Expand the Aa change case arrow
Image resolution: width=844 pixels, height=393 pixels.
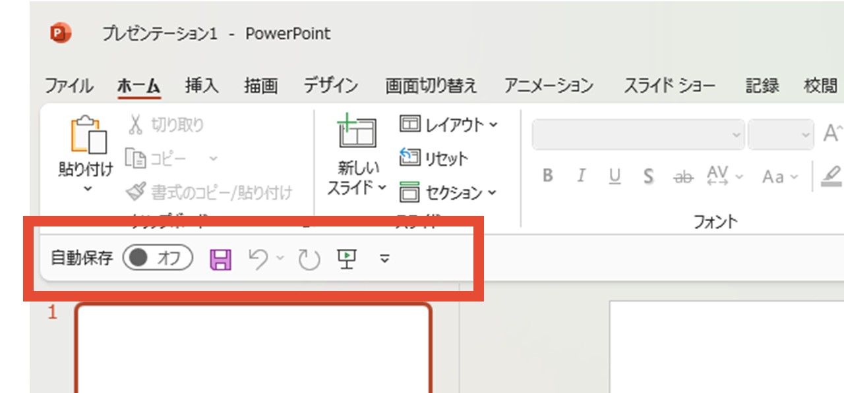click(x=794, y=176)
